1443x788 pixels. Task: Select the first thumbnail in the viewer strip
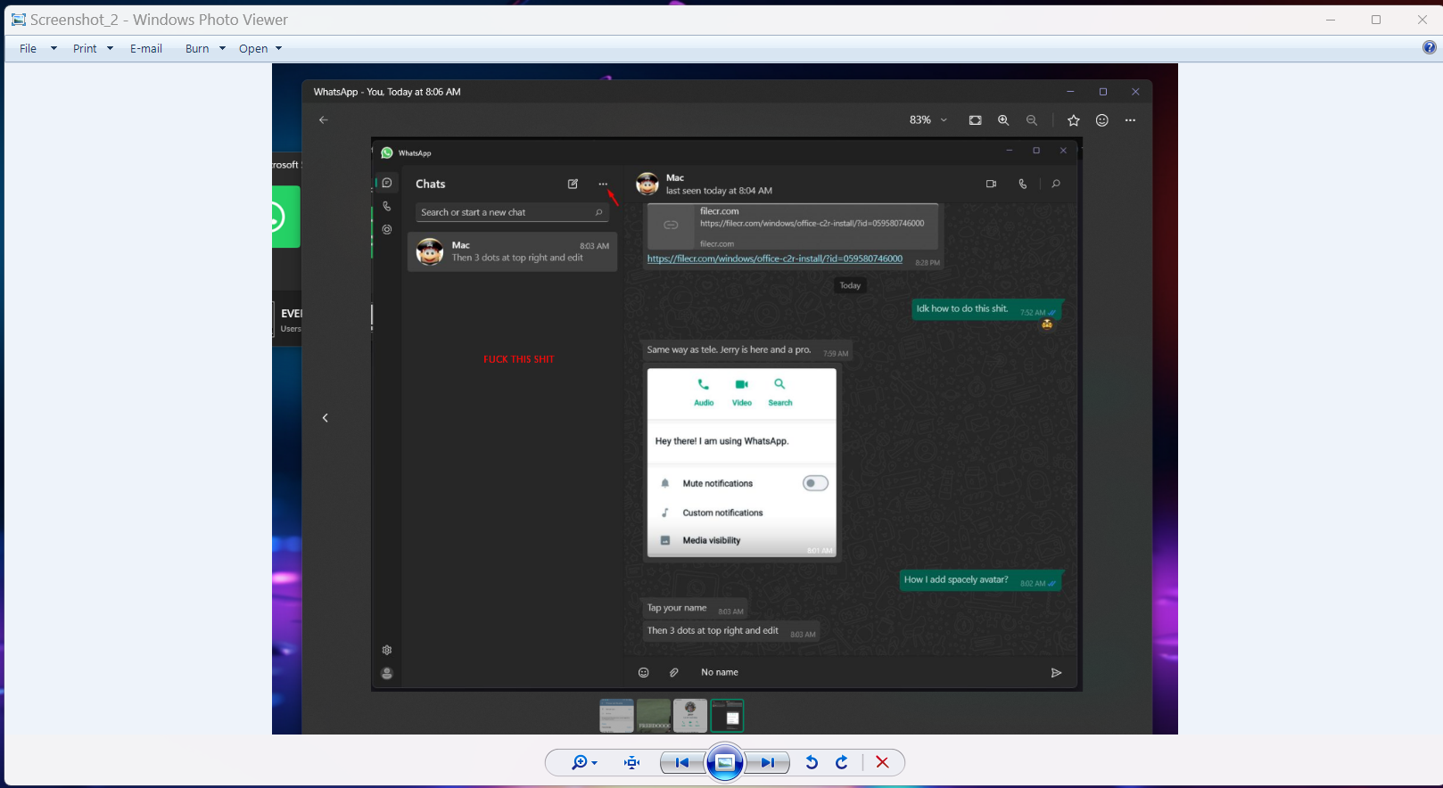pyautogui.click(x=616, y=715)
